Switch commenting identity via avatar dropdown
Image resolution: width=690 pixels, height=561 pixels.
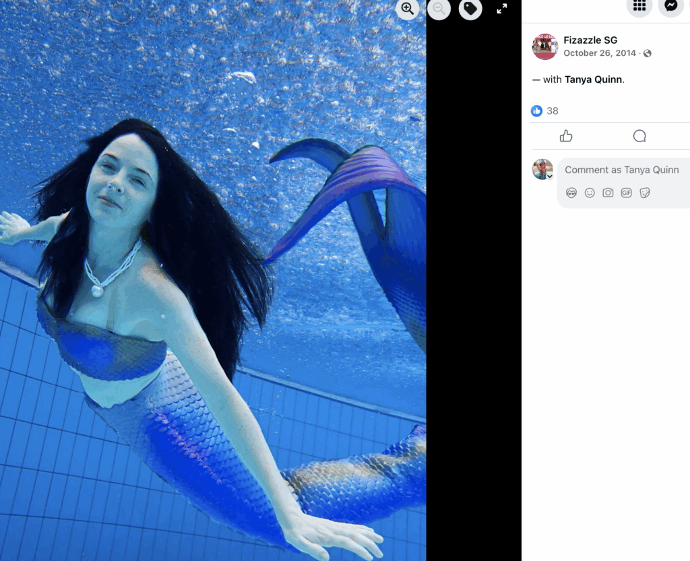point(543,169)
